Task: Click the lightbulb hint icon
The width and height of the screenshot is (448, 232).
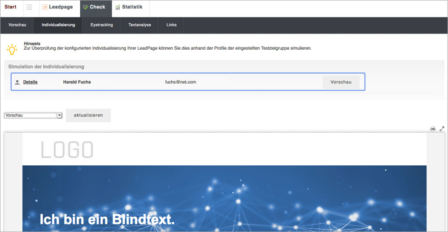Action: click(12, 49)
